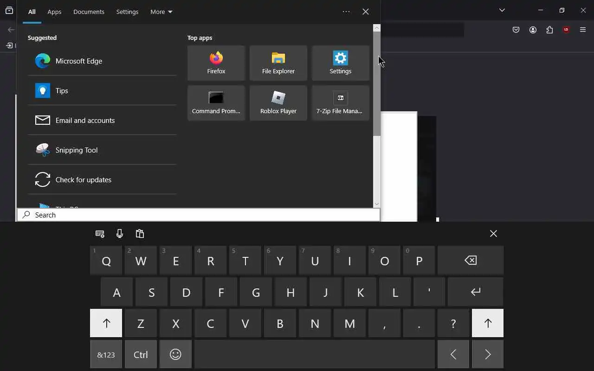This screenshot has width=594, height=371.
Task: Expand the More filter dropdown
Action: pyautogui.click(x=161, y=12)
